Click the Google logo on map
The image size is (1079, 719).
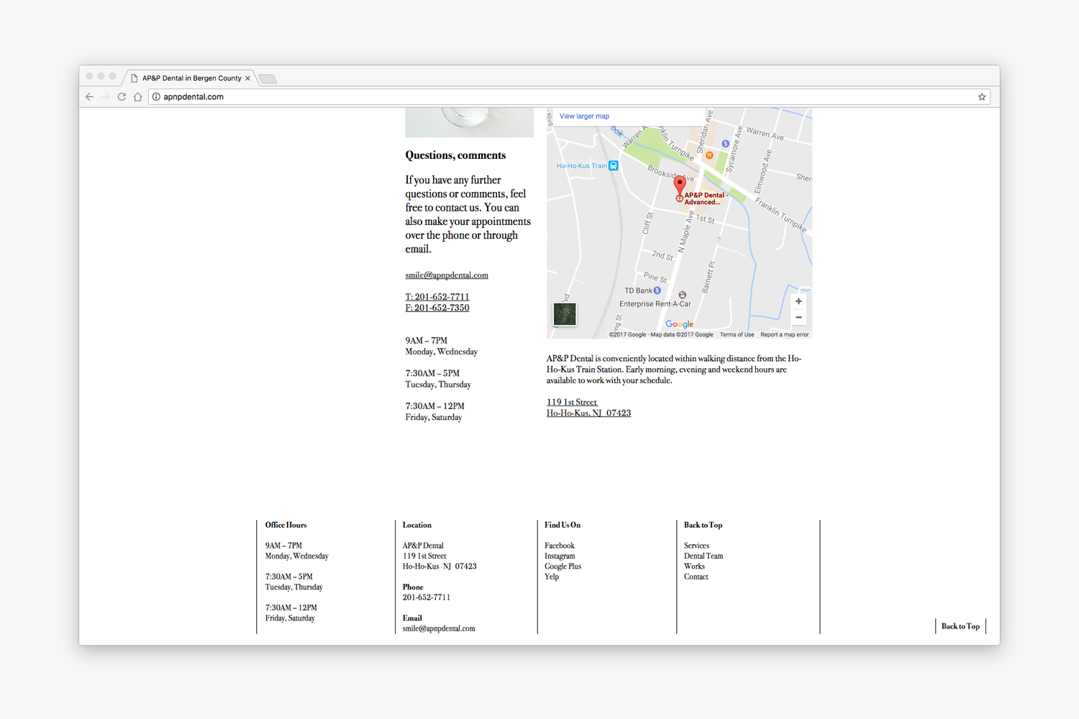[679, 324]
